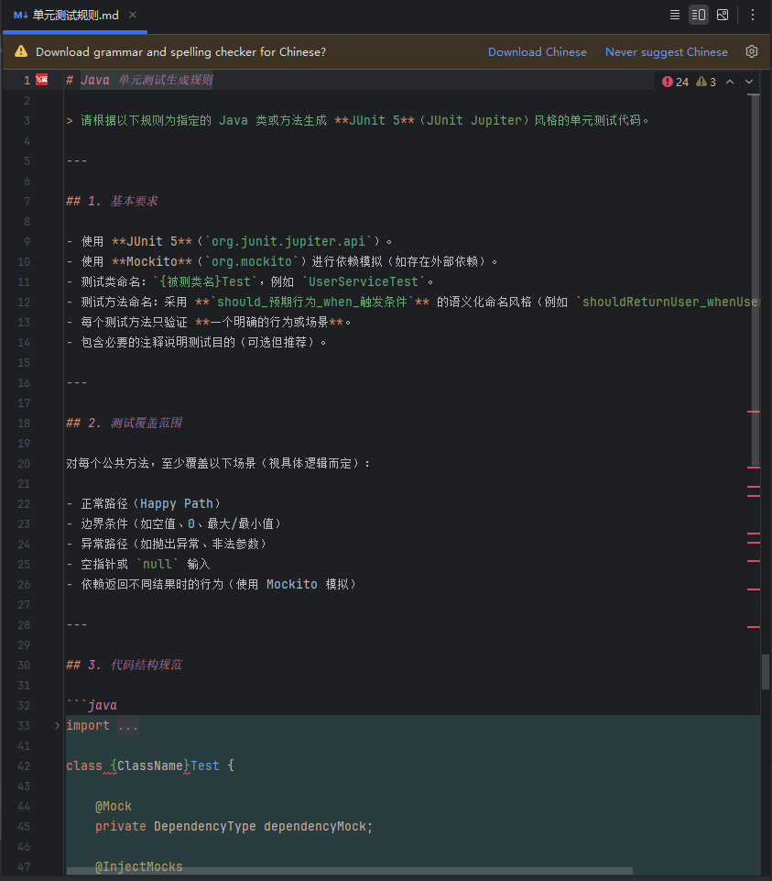Close the 单元测试规则.md tab
This screenshot has width=772, height=881.
point(133,15)
